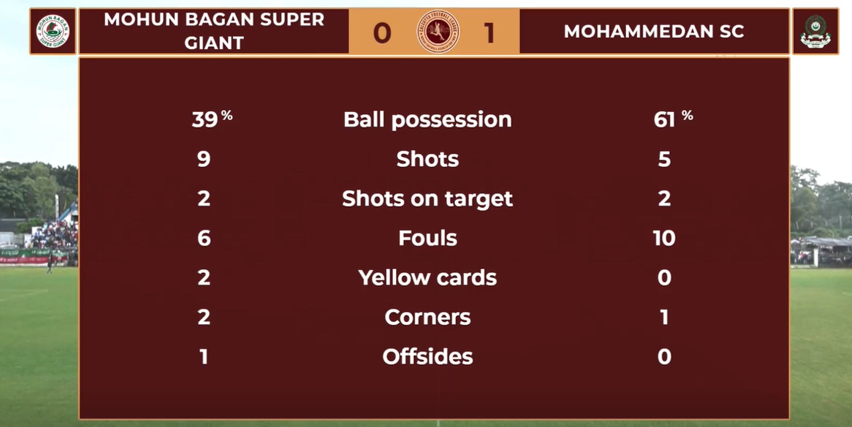Viewport: 852px width, 427px height.
Task: Click Mohun Bagan's 6 fouls value
Action: coord(204,238)
